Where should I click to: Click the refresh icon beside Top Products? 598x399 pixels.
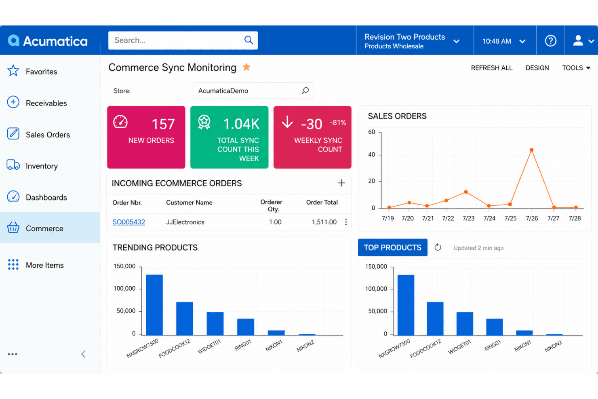coord(438,247)
